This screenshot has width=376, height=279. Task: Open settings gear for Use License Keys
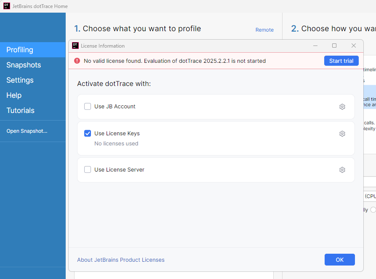pyautogui.click(x=342, y=134)
